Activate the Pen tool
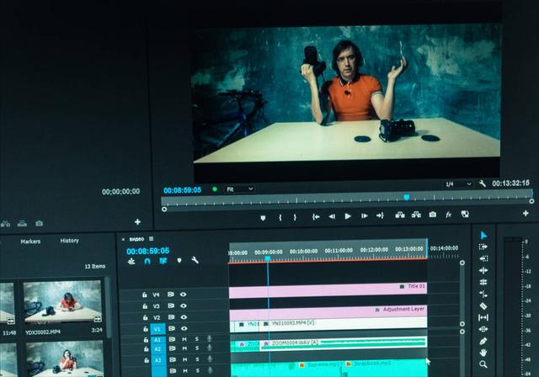The height and width of the screenshot is (377, 539). tap(483, 341)
